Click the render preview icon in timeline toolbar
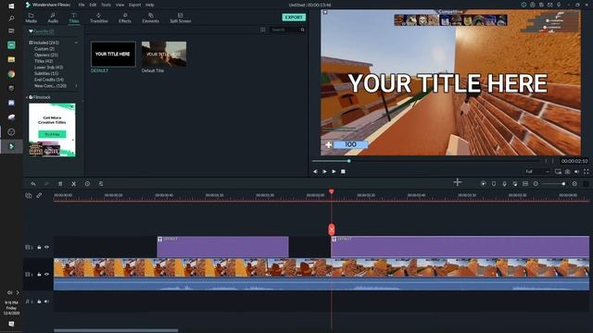 [483, 183]
